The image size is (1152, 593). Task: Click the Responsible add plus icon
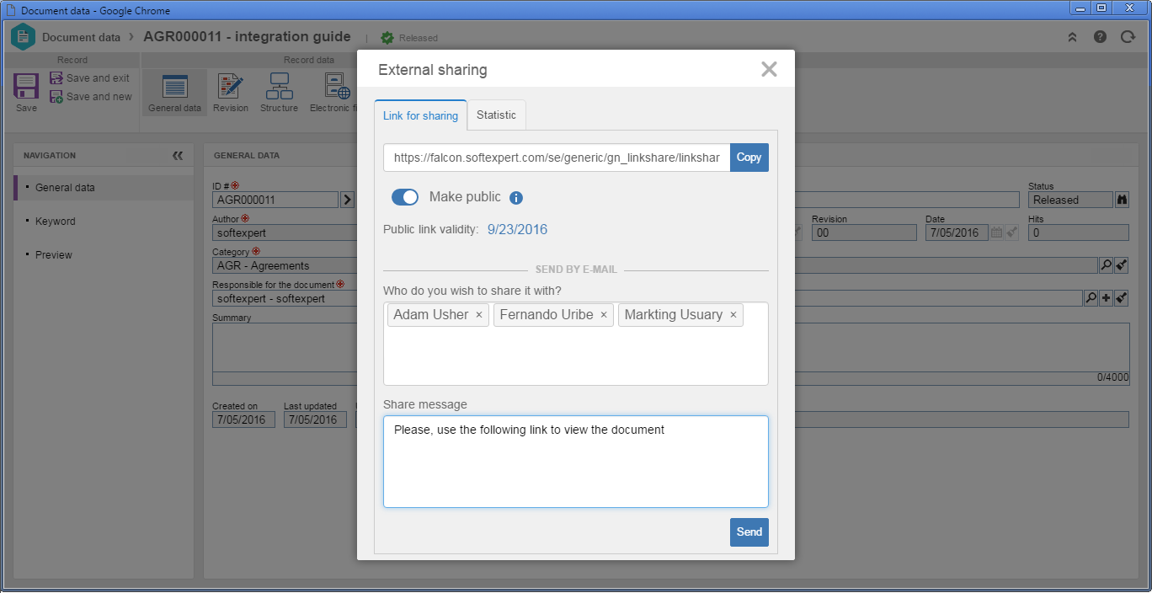[x=1106, y=298]
